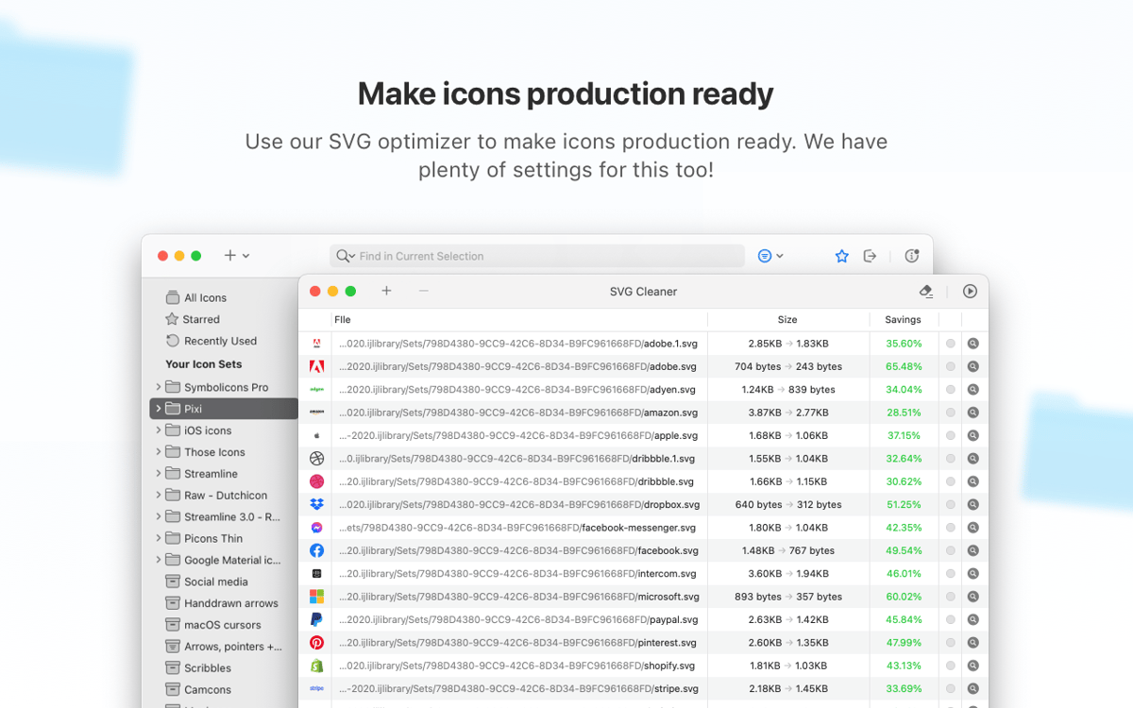Click the plus icon in SVG Cleaner toolbar
Viewport: 1133px width, 708px height.
pos(386,291)
